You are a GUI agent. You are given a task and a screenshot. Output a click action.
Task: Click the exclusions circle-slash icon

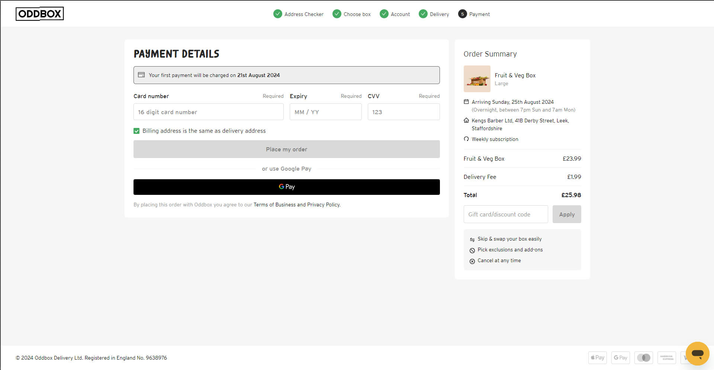coord(472,250)
